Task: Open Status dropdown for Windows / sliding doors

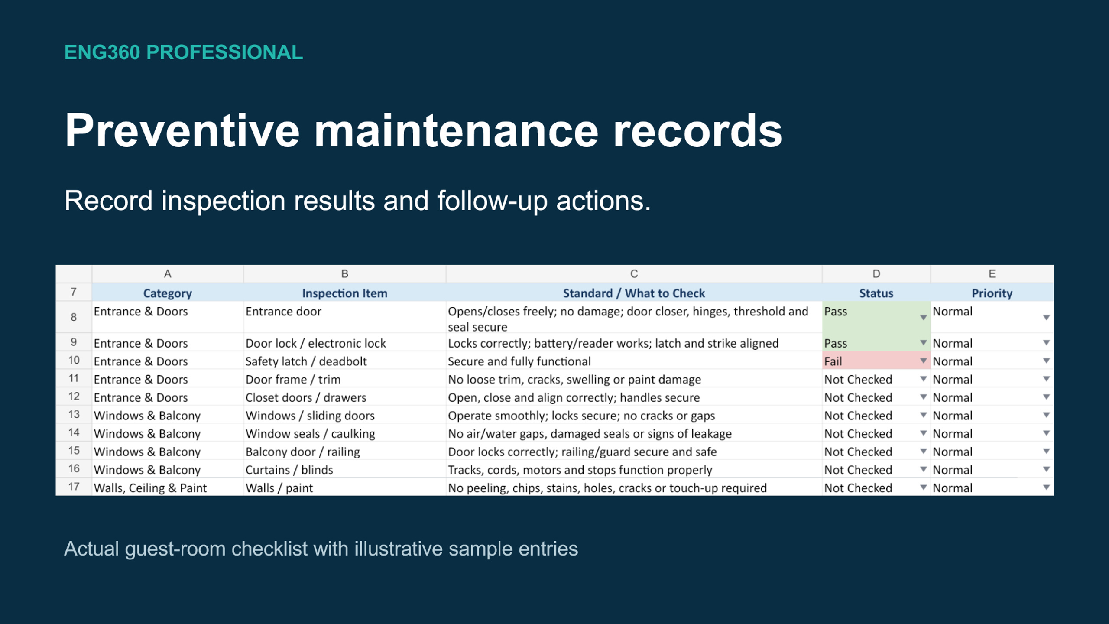Action: (x=923, y=415)
